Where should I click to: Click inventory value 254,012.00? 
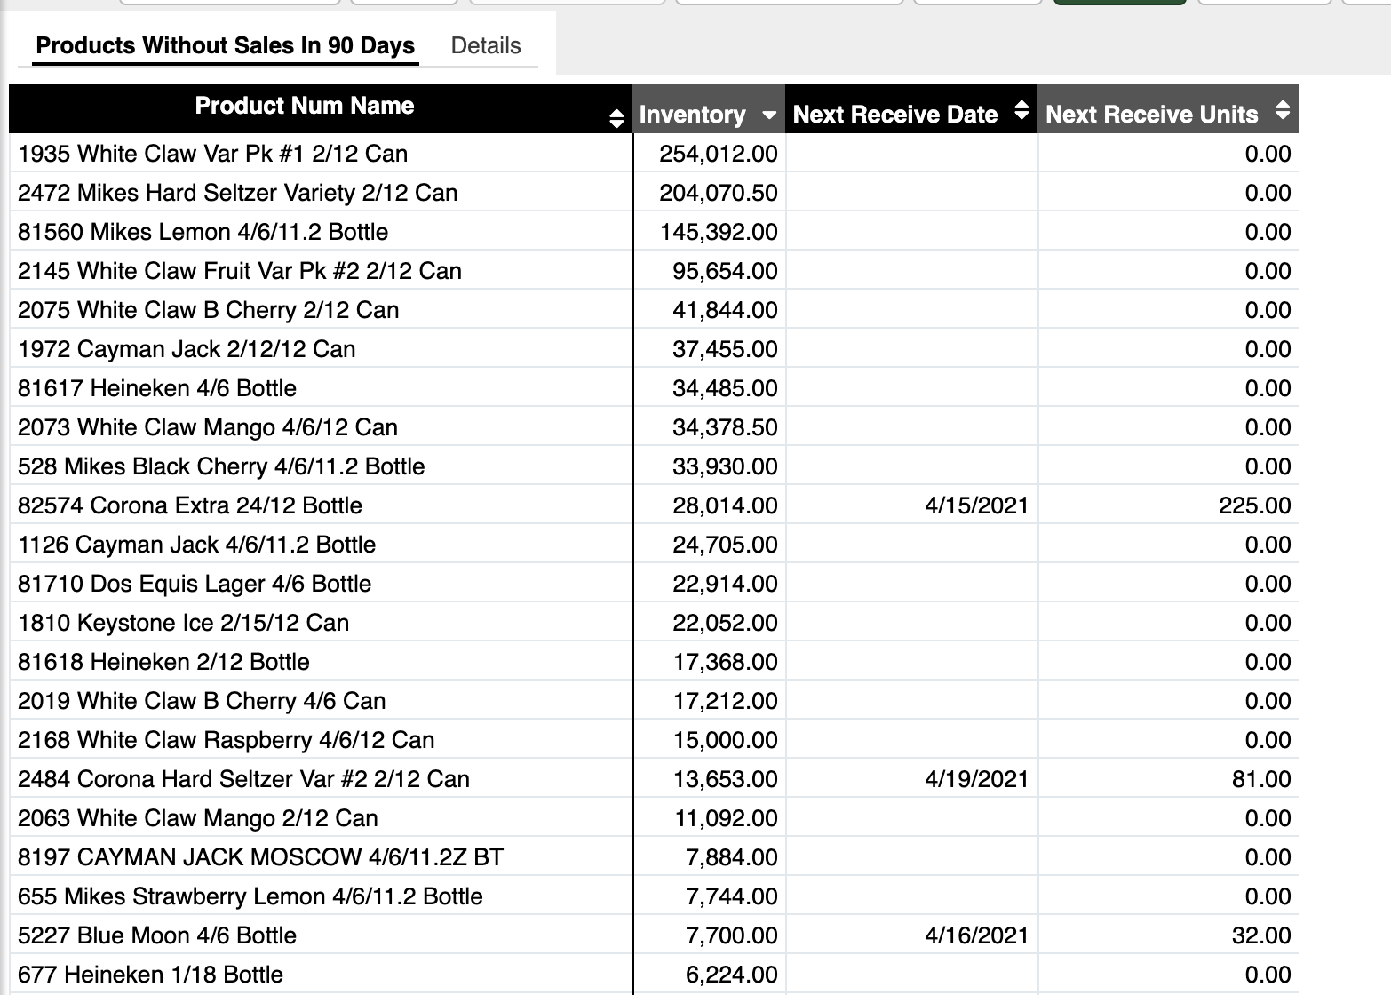[719, 154]
